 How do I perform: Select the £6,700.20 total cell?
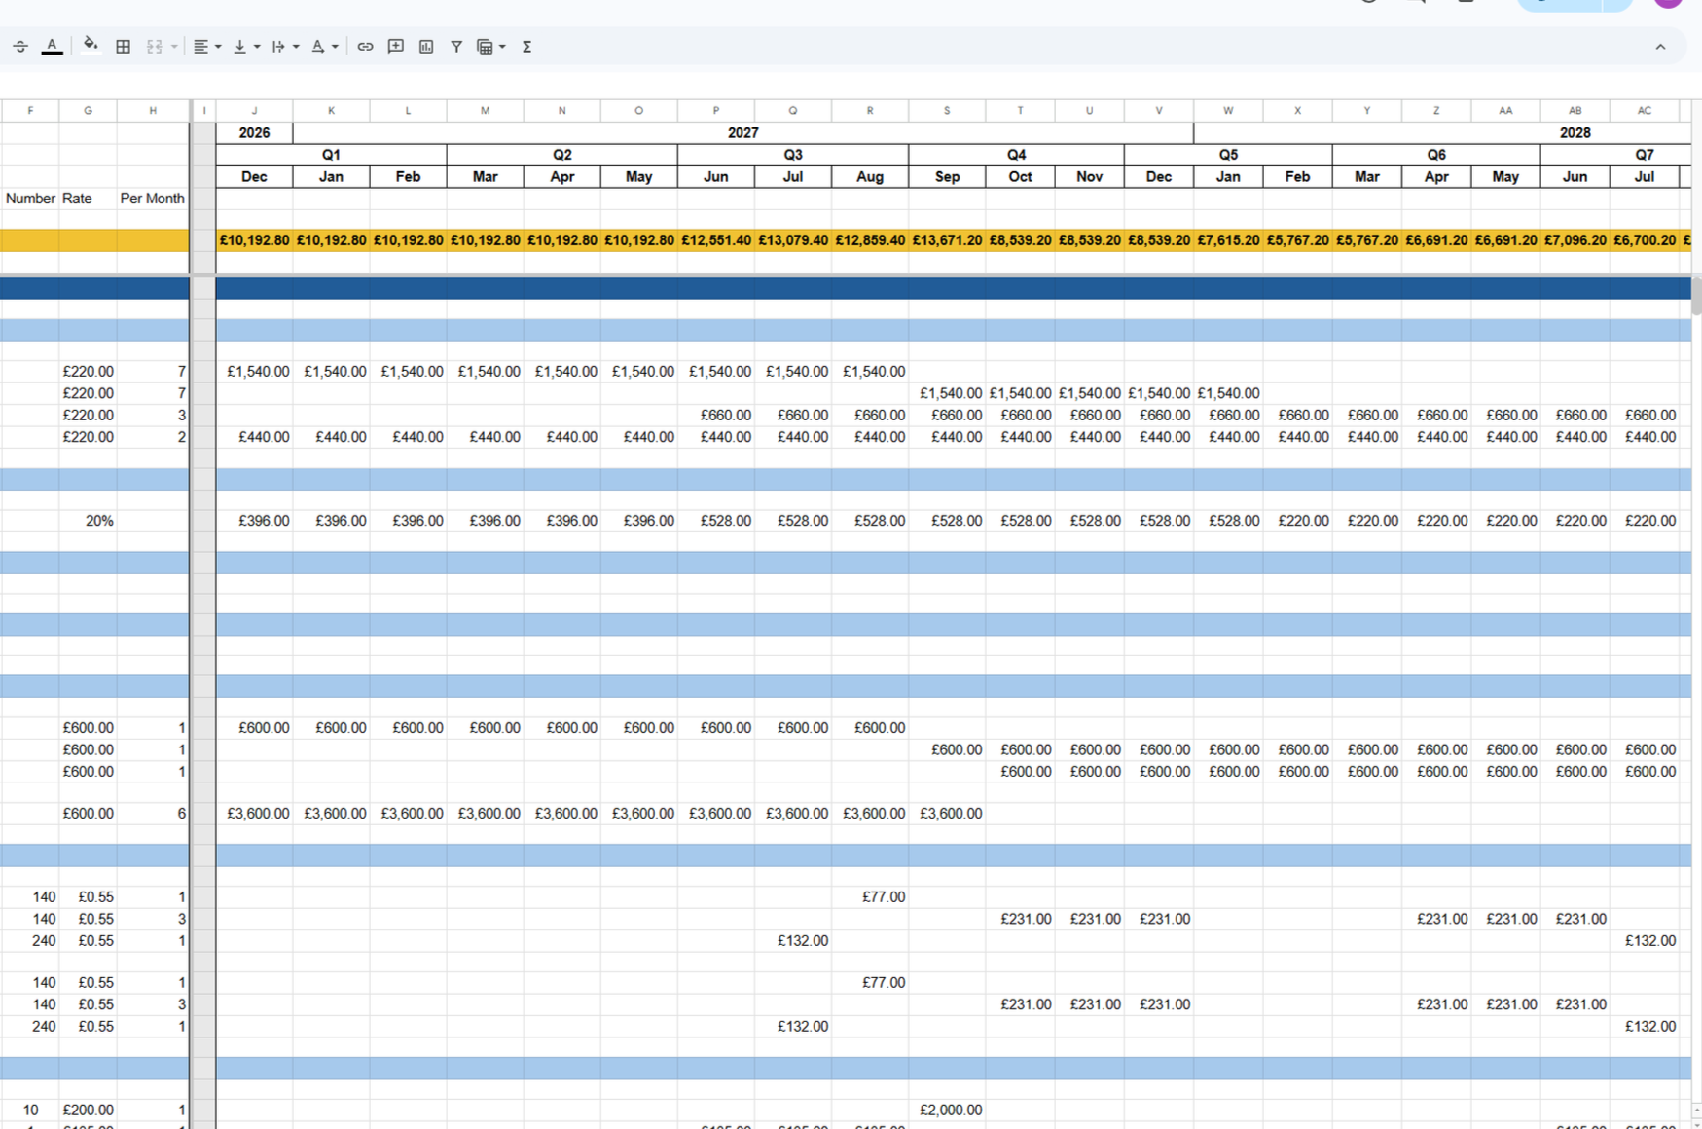coord(1645,240)
